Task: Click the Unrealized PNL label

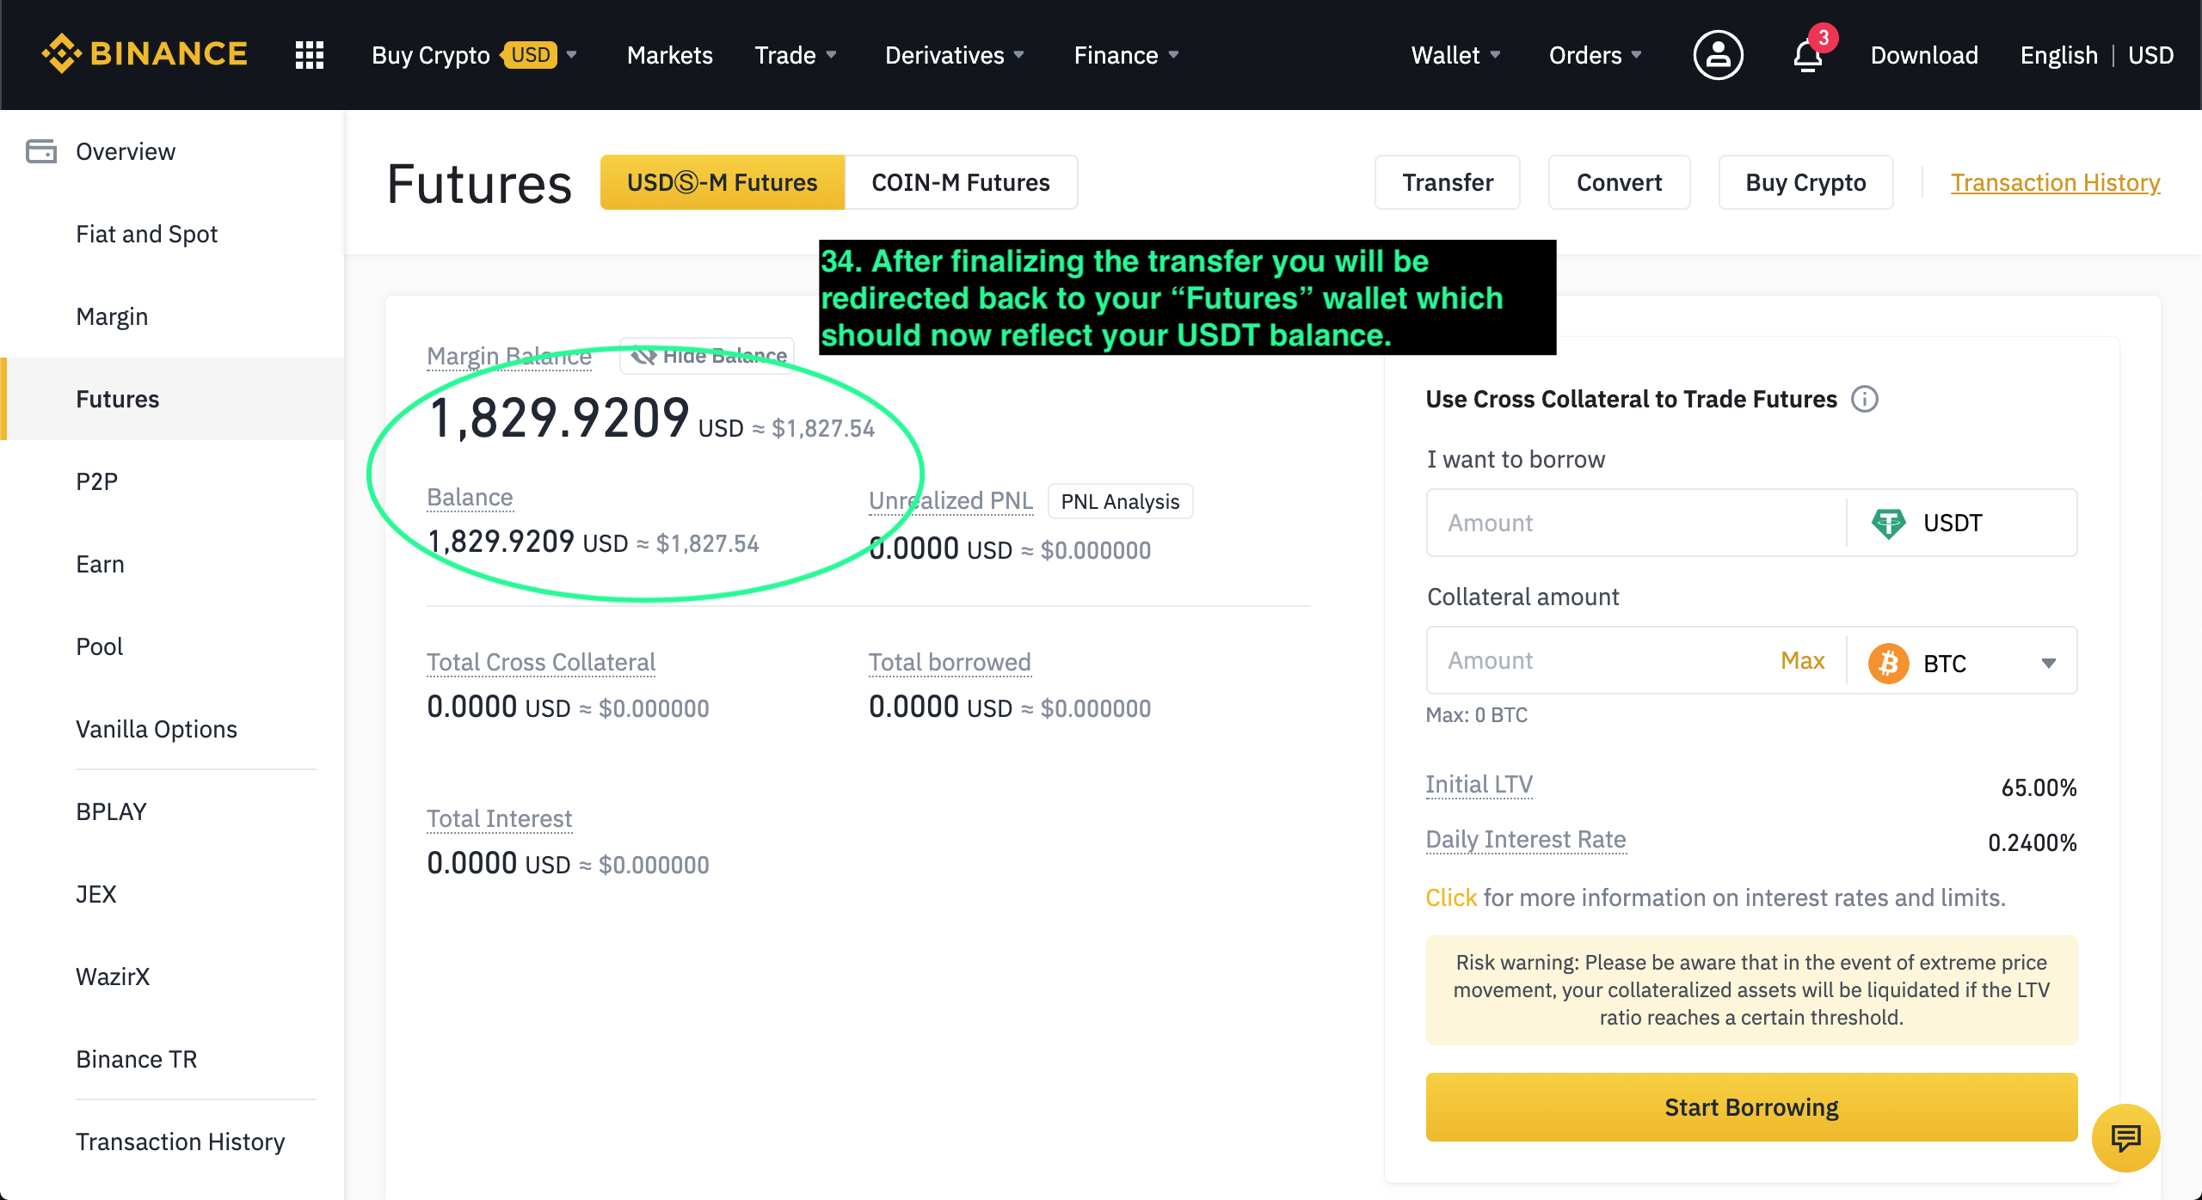Action: [950, 500]
